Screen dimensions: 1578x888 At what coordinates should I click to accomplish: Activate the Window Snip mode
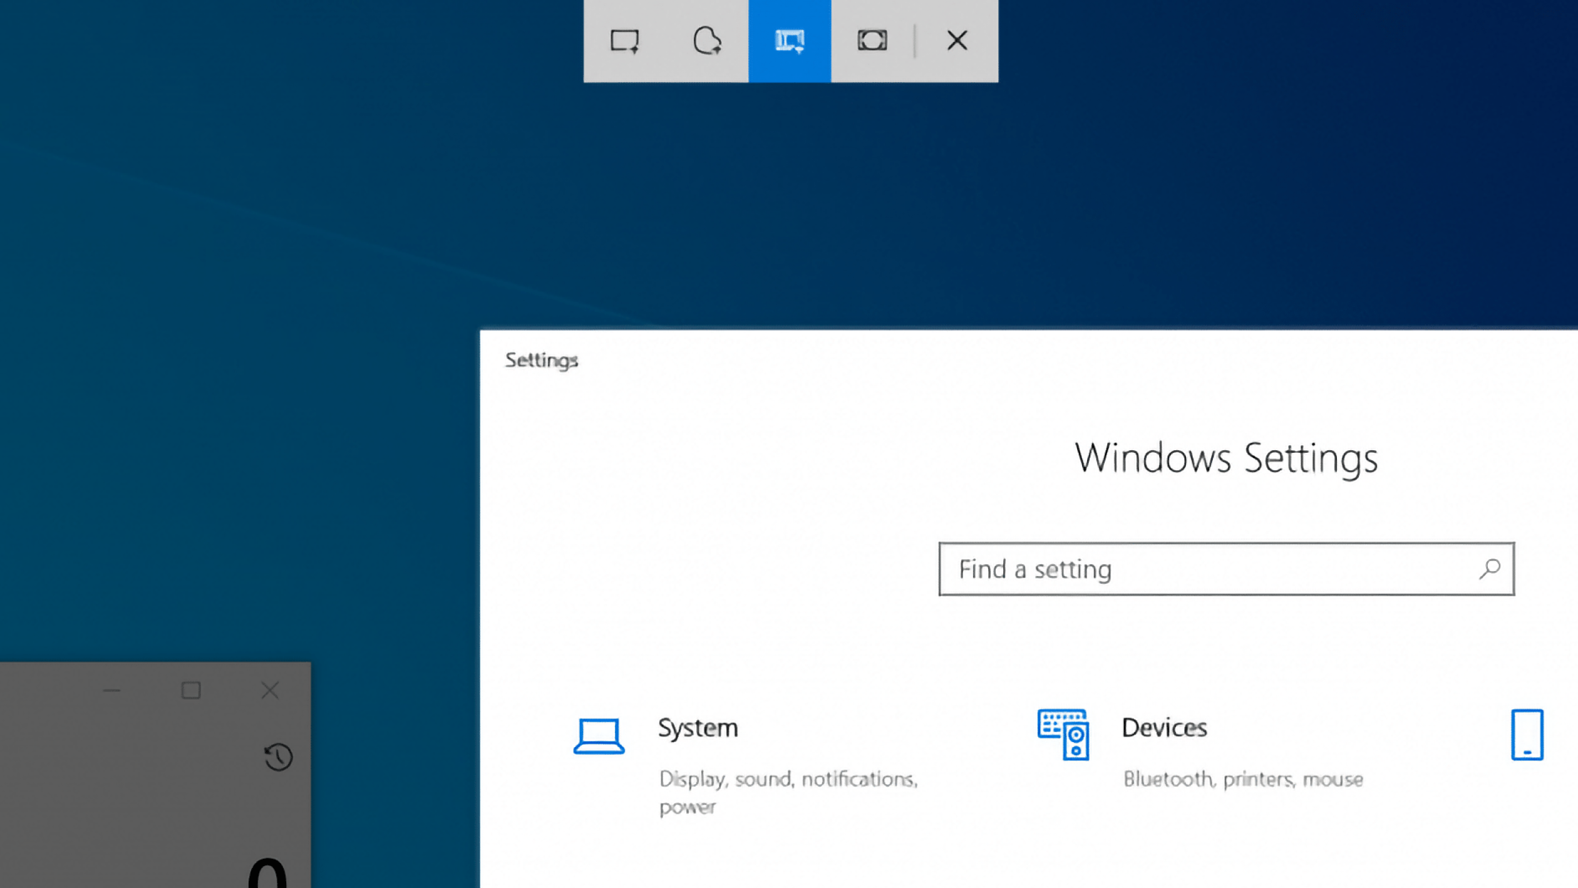click(790, 41)
